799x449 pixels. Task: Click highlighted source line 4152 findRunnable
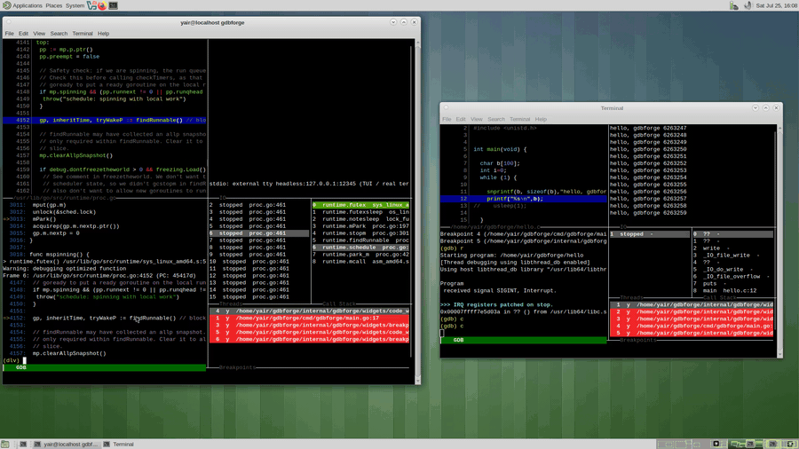click(105, 120)
